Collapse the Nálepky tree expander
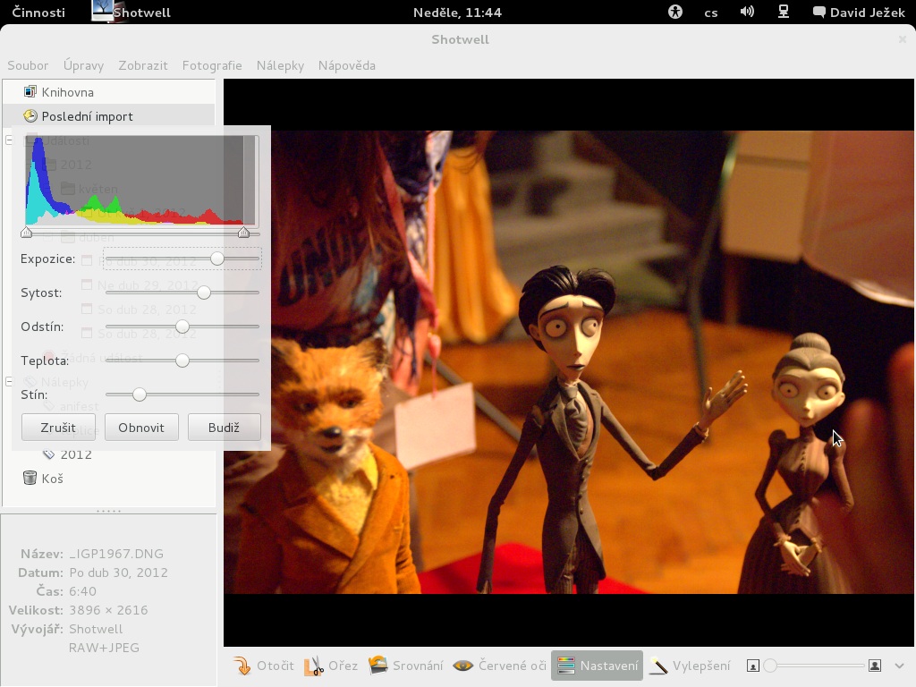Image resolution: width=916 pixels, height=687 pixels. [x=9, y=381]
